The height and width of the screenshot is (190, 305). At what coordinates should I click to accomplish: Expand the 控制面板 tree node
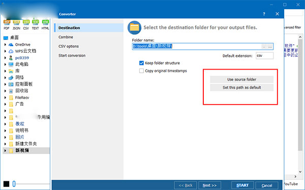click(x=5, y=84)
